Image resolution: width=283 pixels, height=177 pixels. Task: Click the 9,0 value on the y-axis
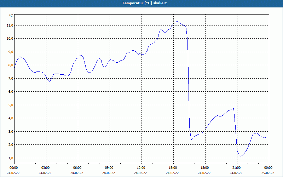10,52
